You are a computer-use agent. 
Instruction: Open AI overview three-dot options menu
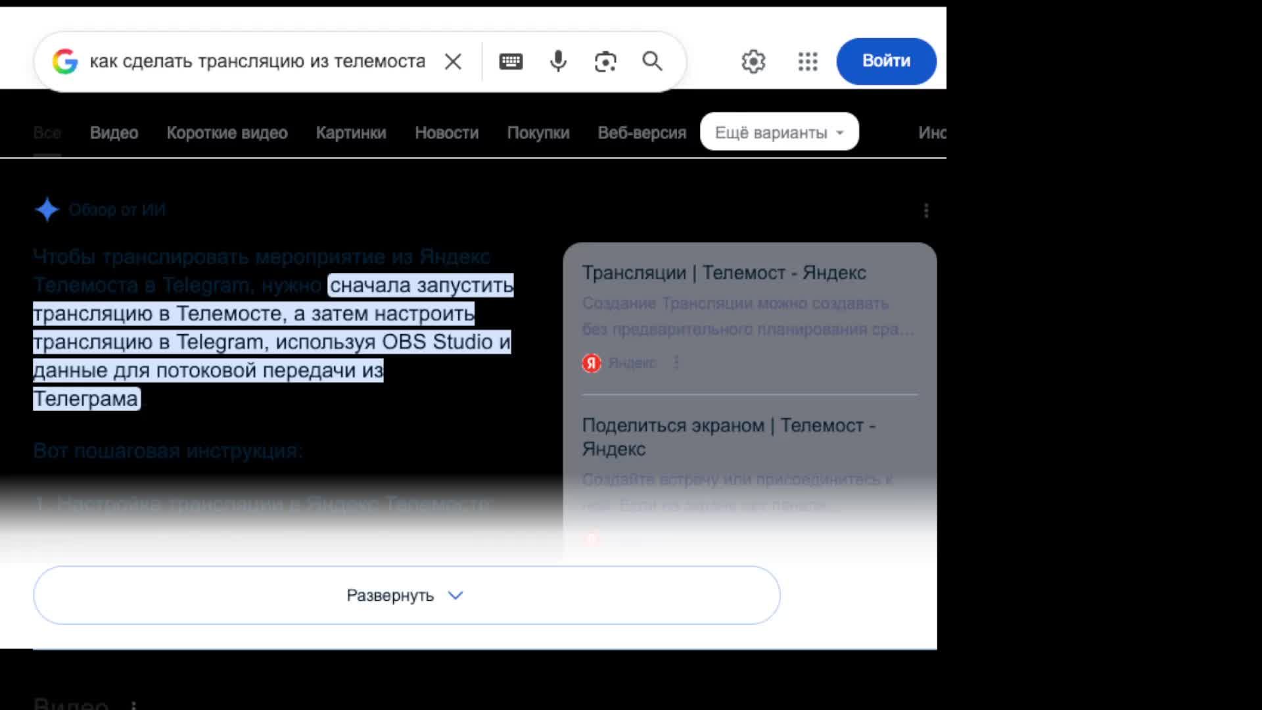[x=926, y=210]
